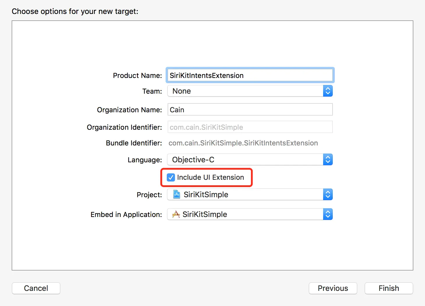Expand the Embed in Application popup arrows
Image resolution: width=425 pixels, height=306 pixels.
(x=328, y=214)
